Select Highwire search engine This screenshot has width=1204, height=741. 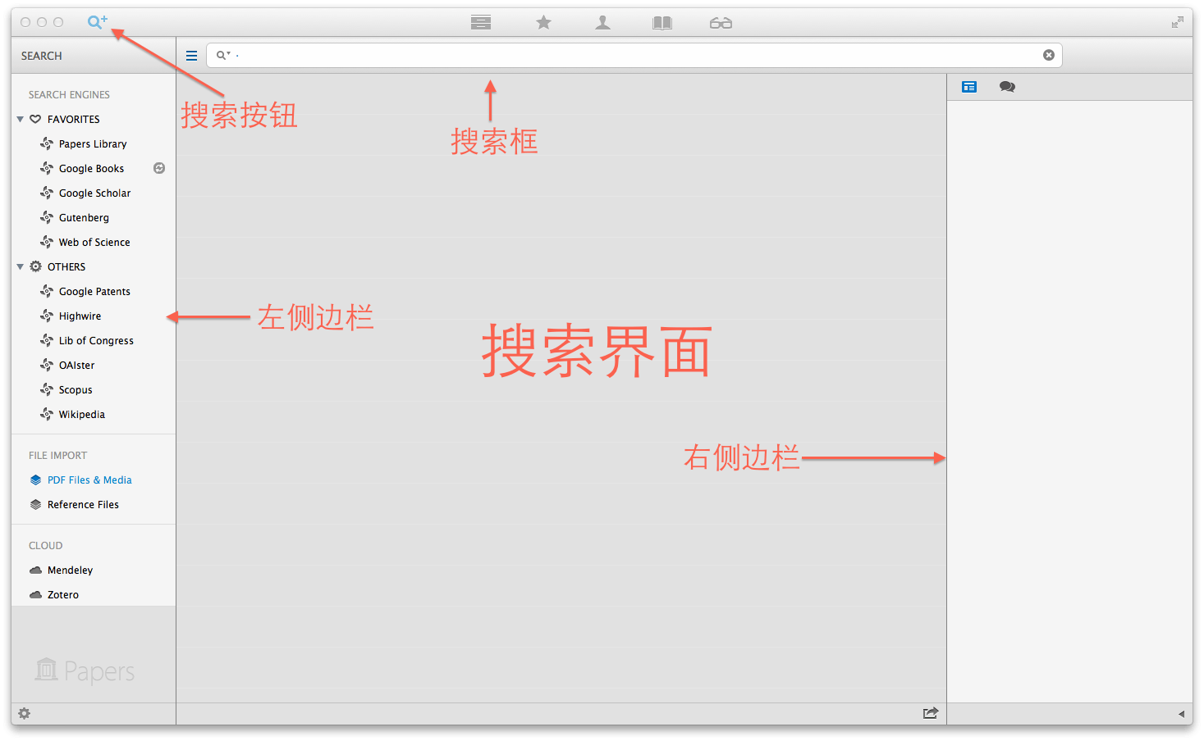pyautogui.click(x=80, y=316)
